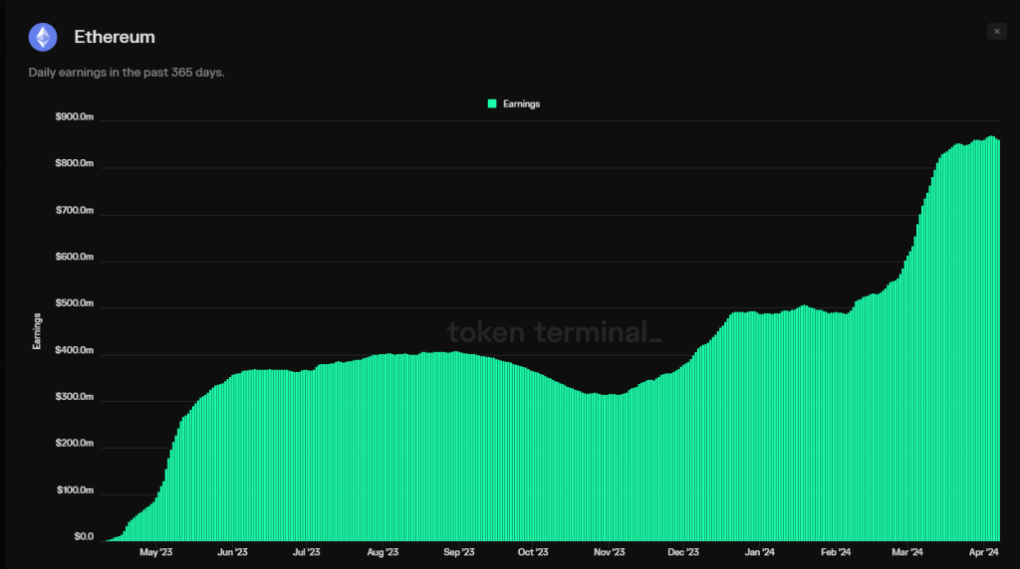1020x569 pixels.
Task: Click the Ethereum chart title text
Action: coord(115,38)
